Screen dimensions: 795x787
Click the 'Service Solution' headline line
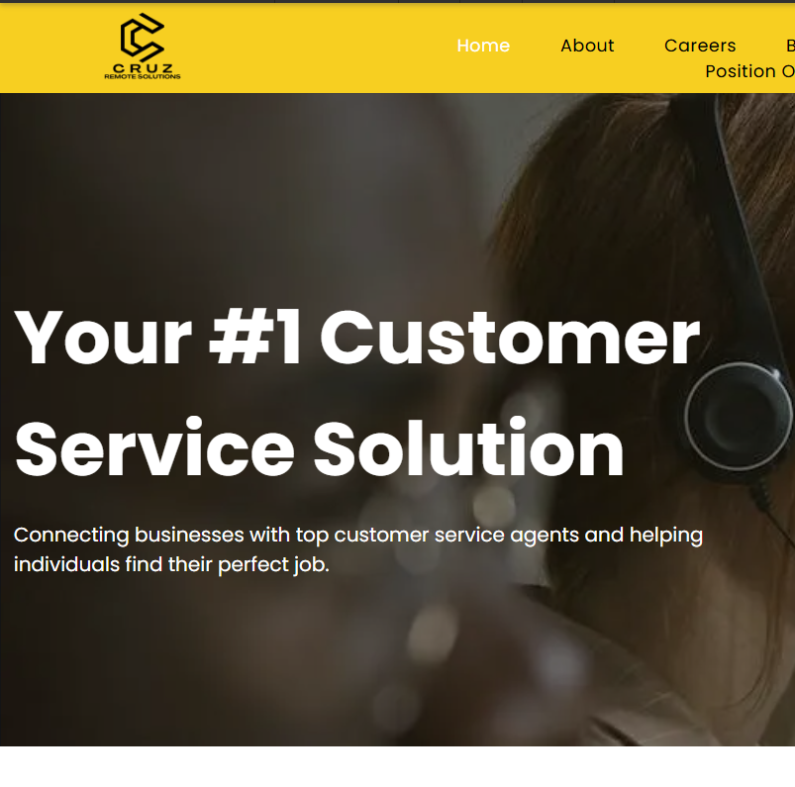(320, 448)
